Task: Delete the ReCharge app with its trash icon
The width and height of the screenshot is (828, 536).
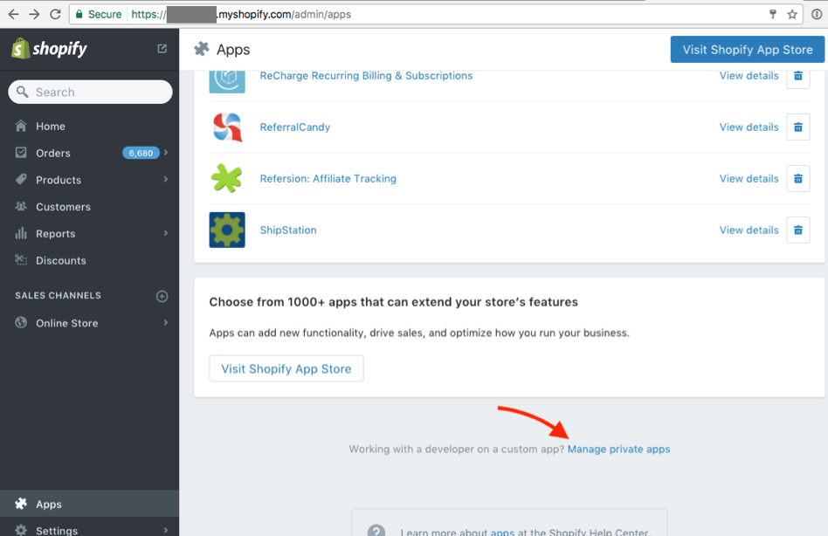Action: 798,76
